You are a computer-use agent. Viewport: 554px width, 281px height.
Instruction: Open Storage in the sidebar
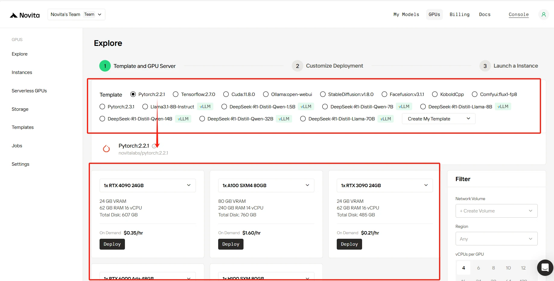click(20, 109)
